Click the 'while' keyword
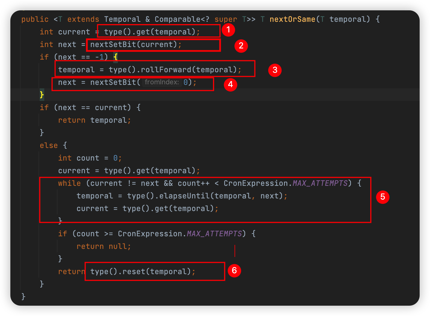Image resolution: width=430 pixels, height=316 pixels. tap(69, 183)
